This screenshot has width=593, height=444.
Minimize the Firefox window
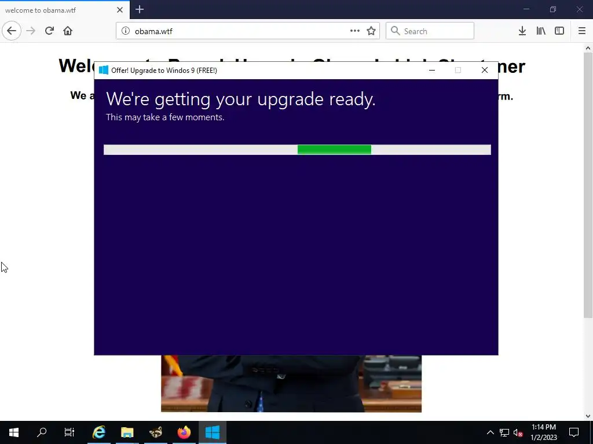526,9
